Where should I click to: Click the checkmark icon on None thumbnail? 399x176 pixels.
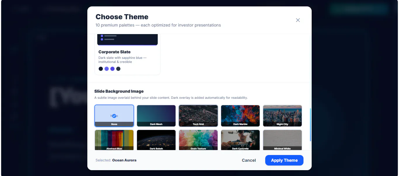(114, 116)
